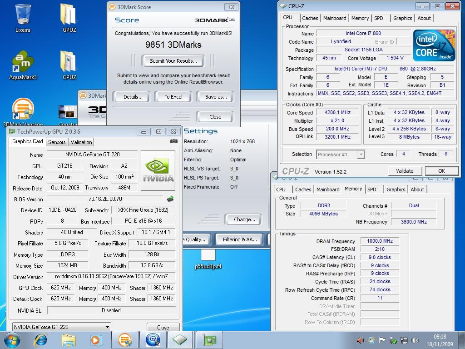Click Validate button in CPU-Z
Screen dimensions: 465x349
coord(405,171)
